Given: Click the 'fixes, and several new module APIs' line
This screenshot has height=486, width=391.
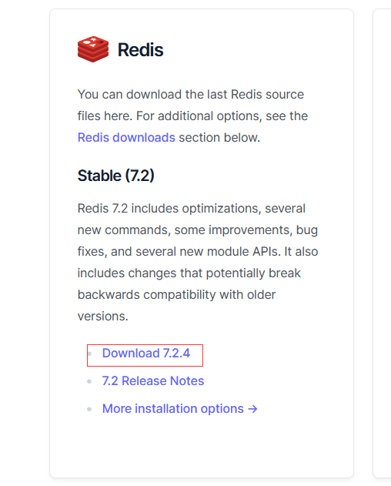Looking at the screenshot, I should [198, 251].
